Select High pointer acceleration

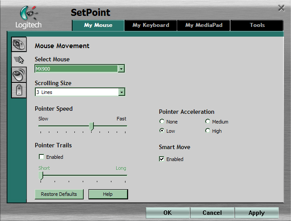tap(208, 131)
